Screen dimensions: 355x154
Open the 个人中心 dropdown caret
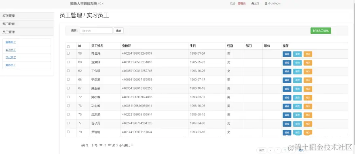(280, 4)
